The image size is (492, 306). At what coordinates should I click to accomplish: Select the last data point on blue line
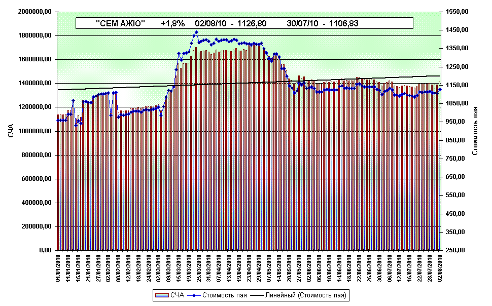coord(440,90)
